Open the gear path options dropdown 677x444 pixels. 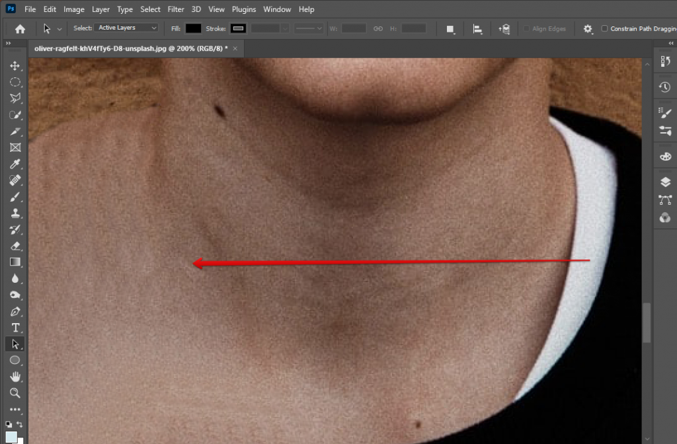[588, 28]
